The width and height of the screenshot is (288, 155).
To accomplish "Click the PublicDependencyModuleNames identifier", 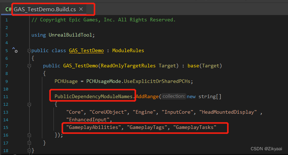I will coord(94,96).
